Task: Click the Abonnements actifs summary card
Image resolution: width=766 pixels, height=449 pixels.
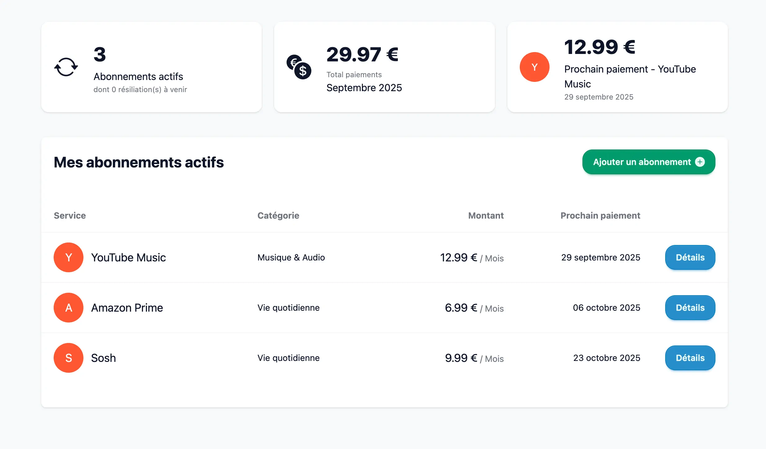Action: click(151, 67)
